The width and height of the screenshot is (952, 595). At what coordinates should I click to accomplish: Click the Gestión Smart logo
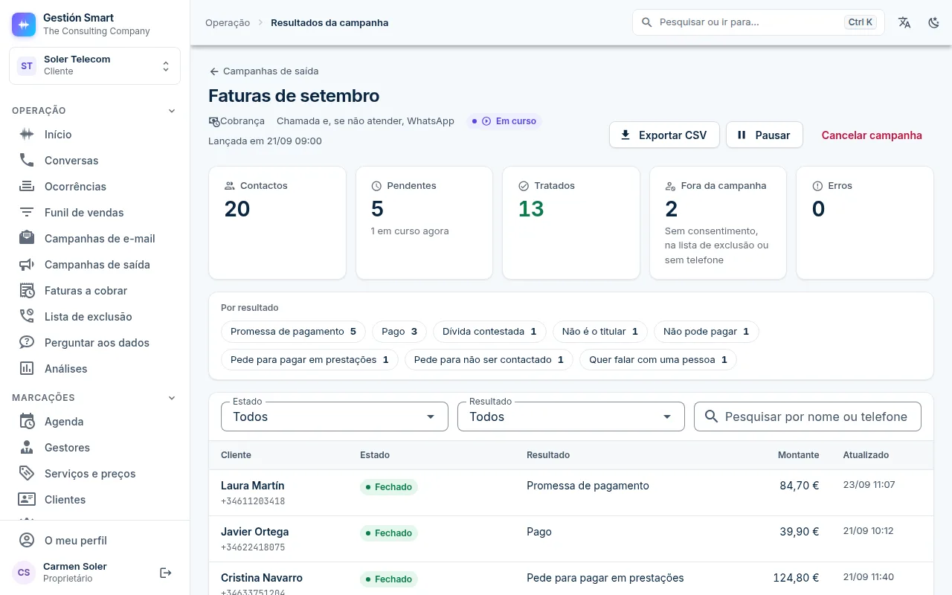24,25
